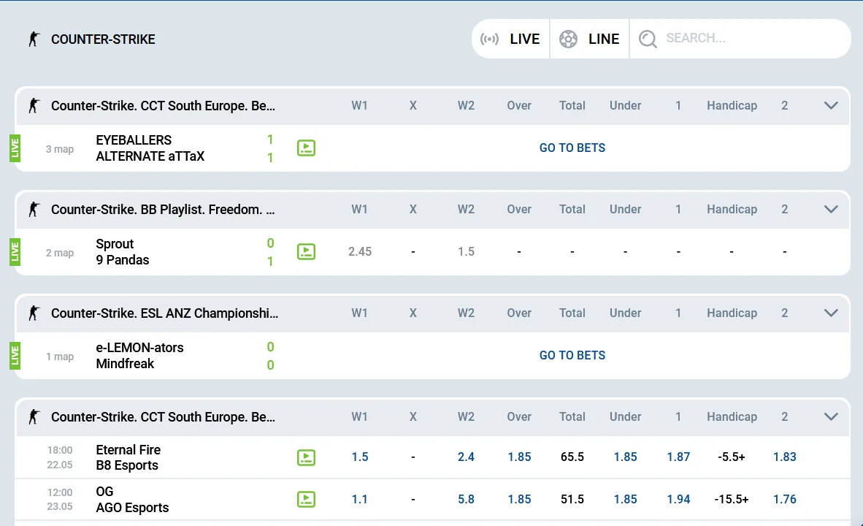This screenshot has height=526, width=863.
Task: Open video stream for Eternal Fire vs B8 Esports
Action: coord(306,457)
